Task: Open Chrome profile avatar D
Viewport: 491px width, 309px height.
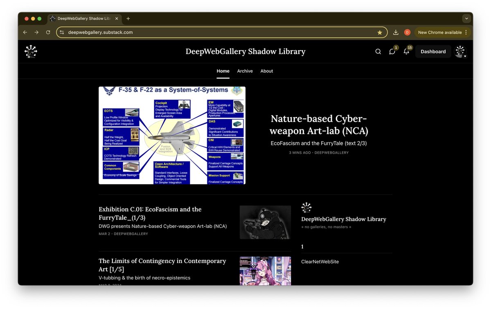Action: (x=407, y=32)
